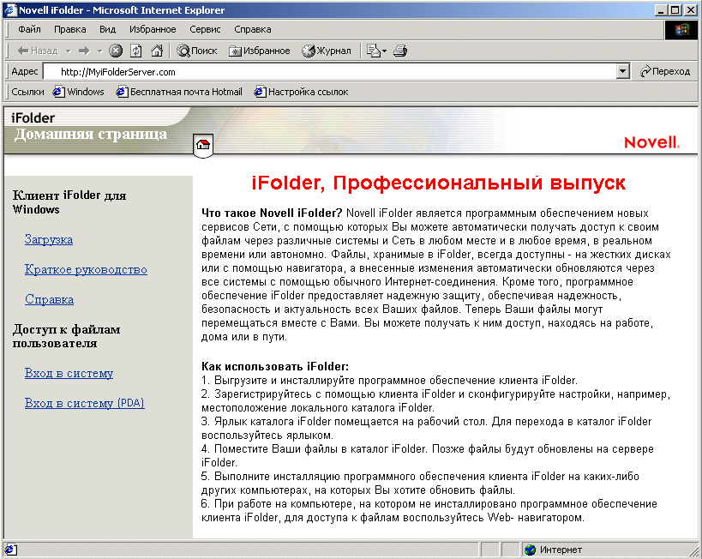This screenshot has width=702, height=559.
Task: Follow the Загрузка download link
Action: pyautogui.click(x=49, y=240)
